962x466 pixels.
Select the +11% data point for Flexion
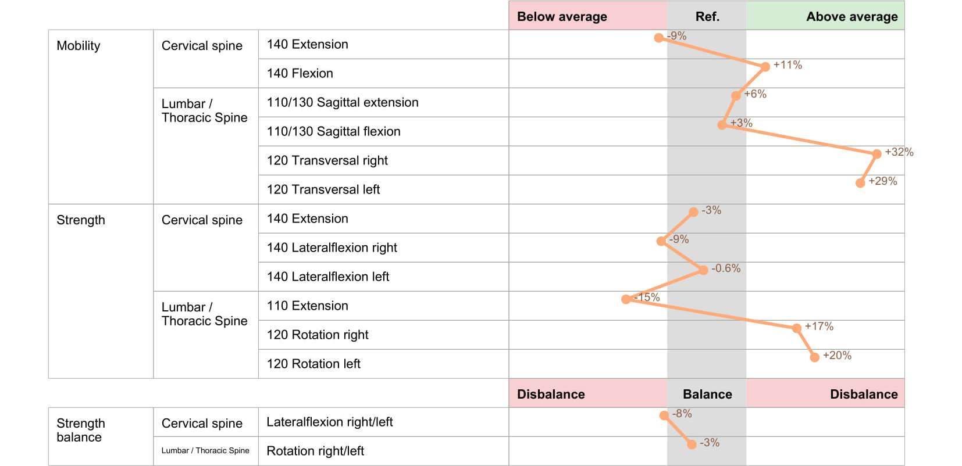click(765, 67)
